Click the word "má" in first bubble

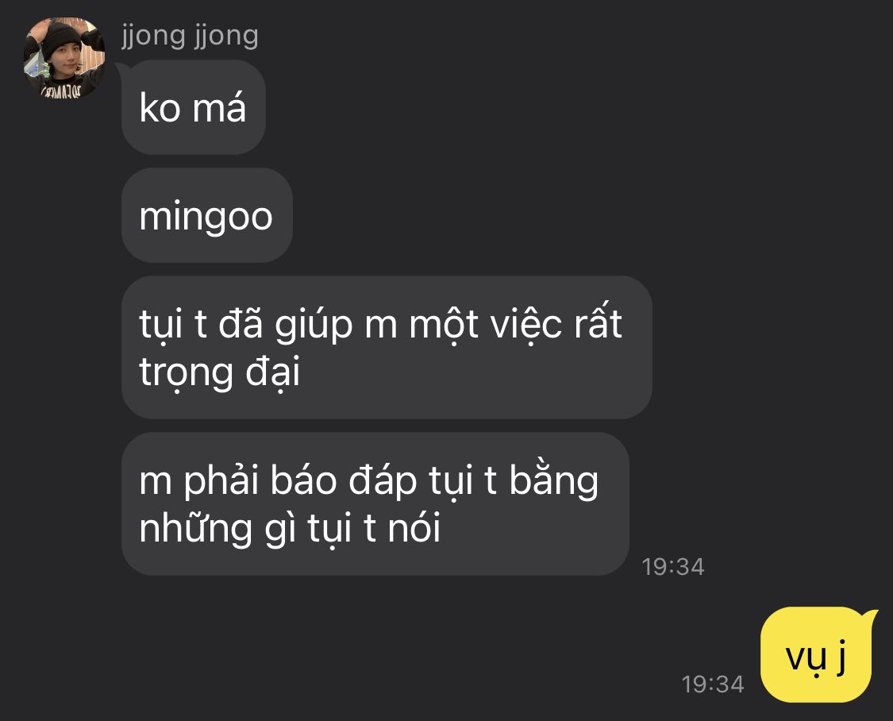219,107
